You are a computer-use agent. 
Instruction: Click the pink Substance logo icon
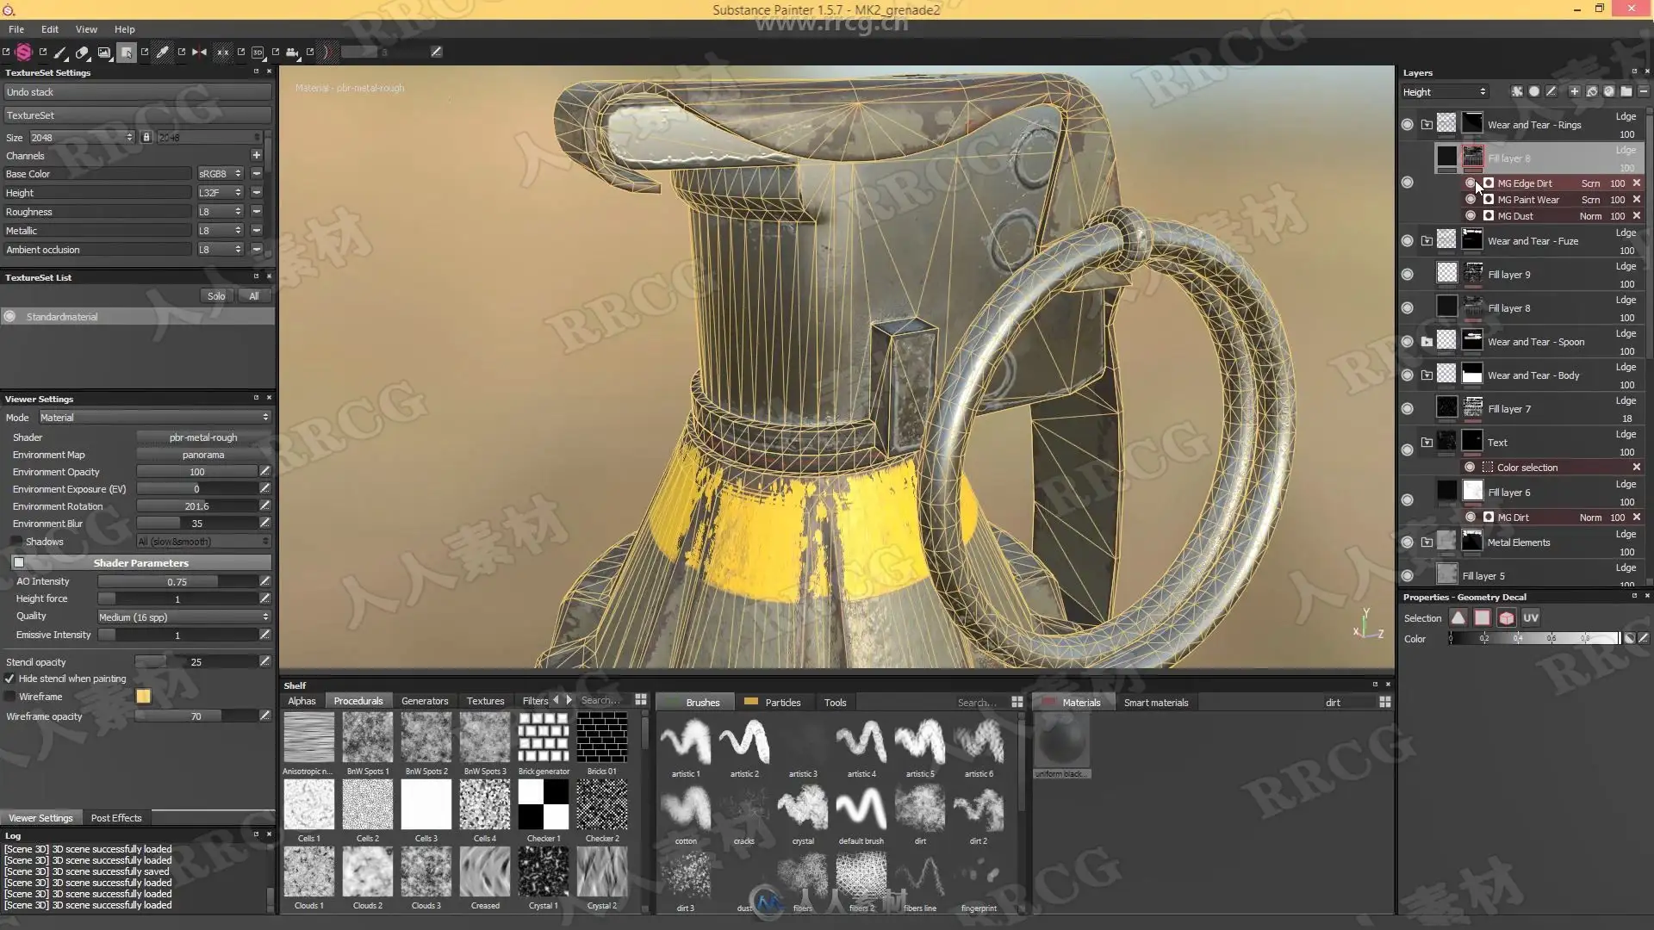(x=24, y=53)
